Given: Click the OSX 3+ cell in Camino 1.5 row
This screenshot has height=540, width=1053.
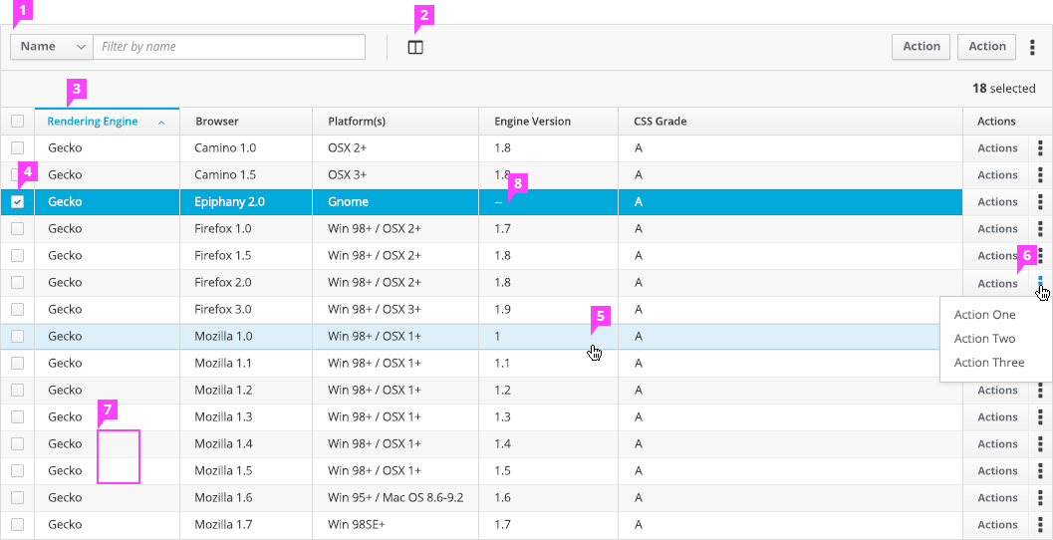Looking at the screenshot, I should (395, 175).
